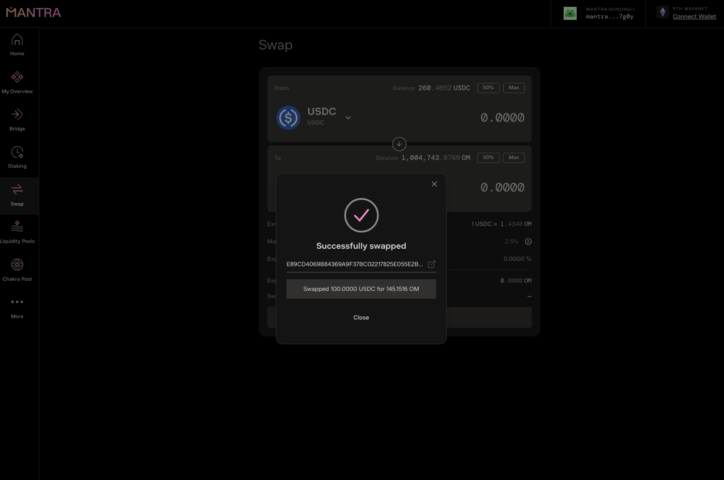Select the Swap sidebar tab
The height and width of the screenshot is (480, 724).
[x=17, y=195]
